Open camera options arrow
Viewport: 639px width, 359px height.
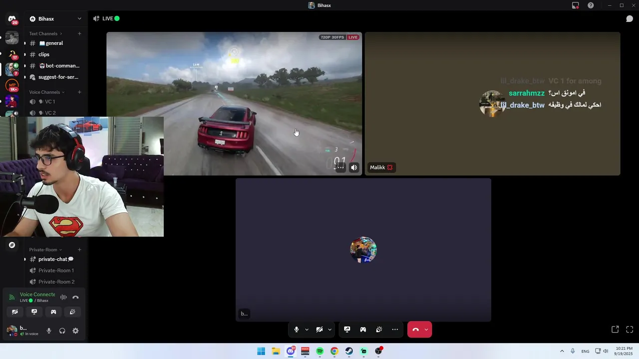point(329,330)
